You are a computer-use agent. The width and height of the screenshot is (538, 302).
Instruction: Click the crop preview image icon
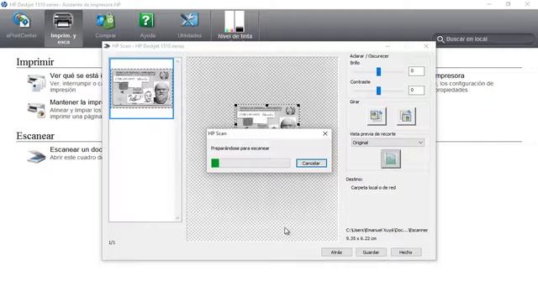point(391,159)
